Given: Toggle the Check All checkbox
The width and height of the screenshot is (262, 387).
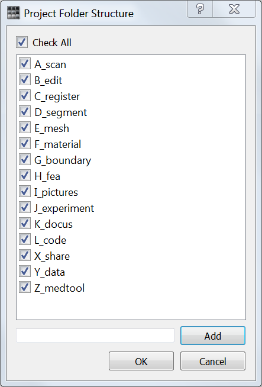Looking at the screenshot, I should pyautogui.click(x=22, y=42).
